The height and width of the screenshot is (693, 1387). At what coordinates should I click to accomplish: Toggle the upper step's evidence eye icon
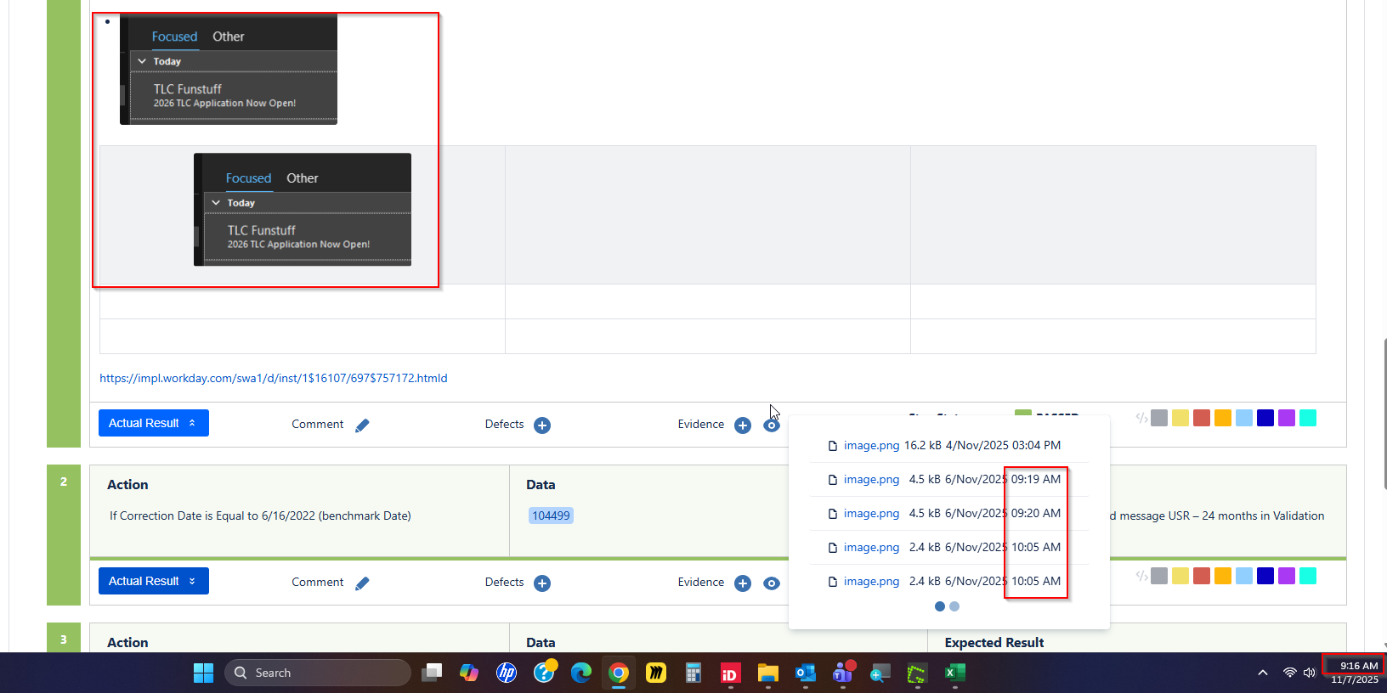coord(771,425)
